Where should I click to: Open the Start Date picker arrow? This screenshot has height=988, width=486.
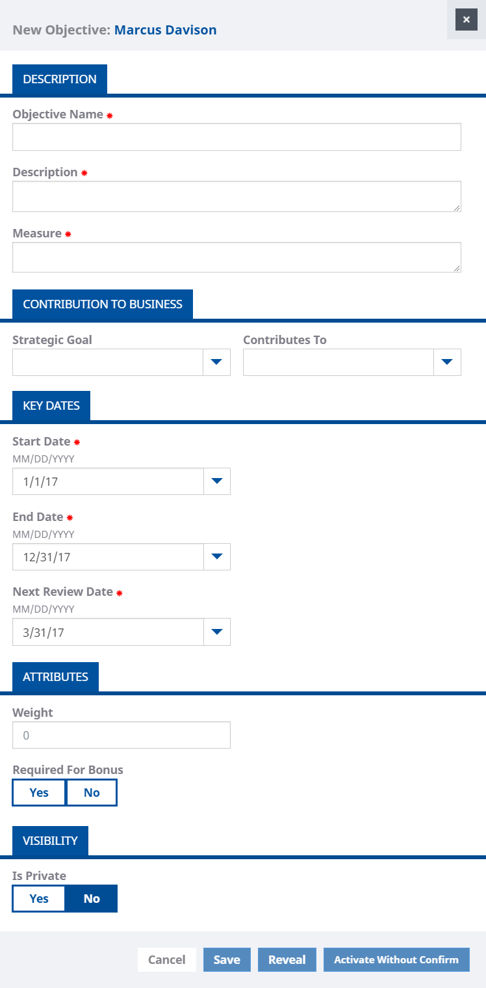[216, 481]
